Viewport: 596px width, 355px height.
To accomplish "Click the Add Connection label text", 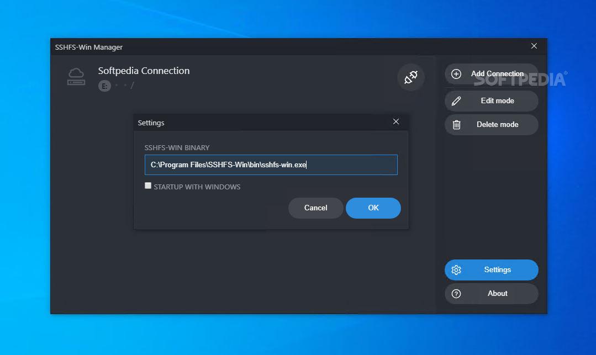I will pos(497,74).
